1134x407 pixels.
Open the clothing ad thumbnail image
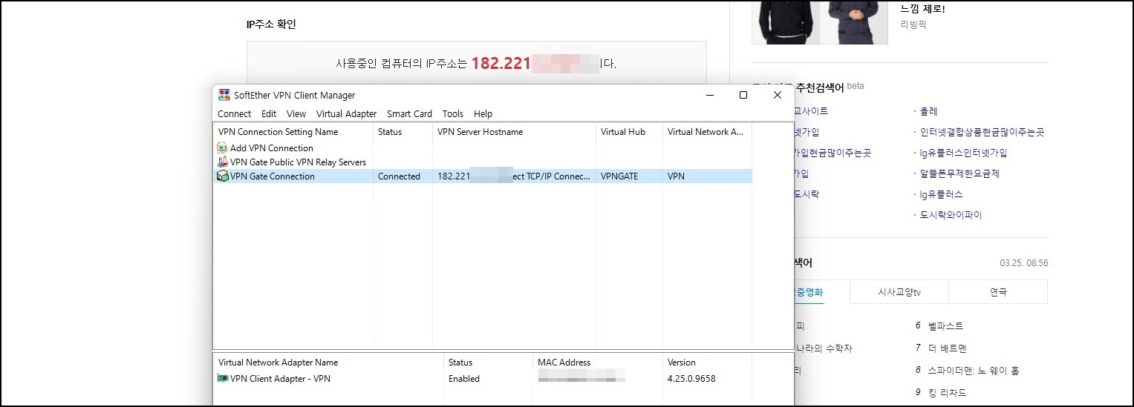click(x=819, y=22)
